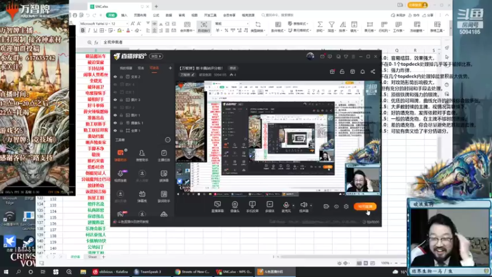Add a multimedia (多媒体) source

pyautogui.click(x=269, y=207)
